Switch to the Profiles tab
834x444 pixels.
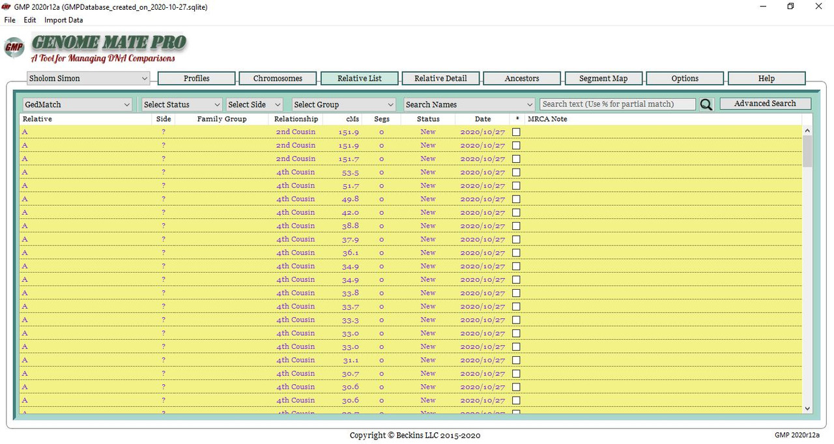[197, 78]
